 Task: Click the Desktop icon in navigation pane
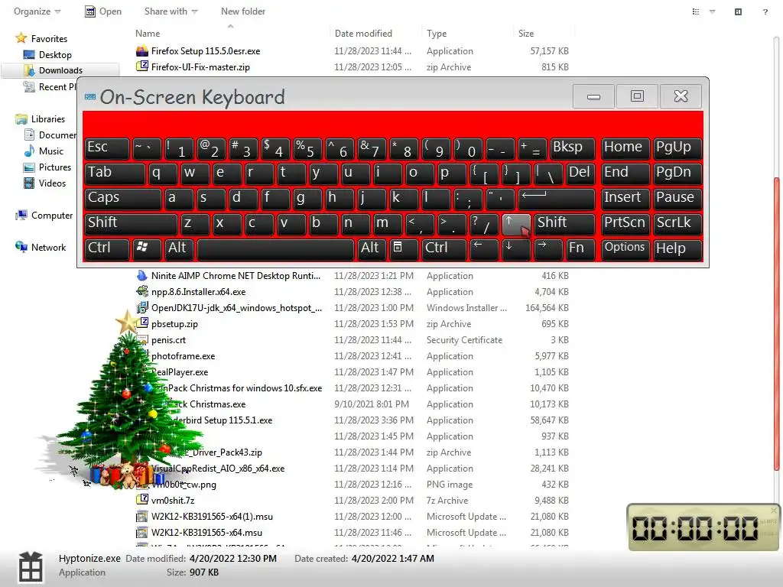tap(29, 54)
